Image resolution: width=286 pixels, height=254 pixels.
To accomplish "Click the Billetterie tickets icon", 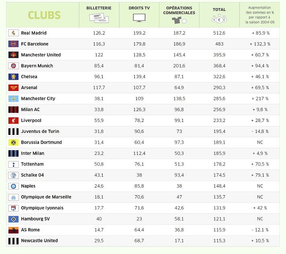I will (99, 18).
